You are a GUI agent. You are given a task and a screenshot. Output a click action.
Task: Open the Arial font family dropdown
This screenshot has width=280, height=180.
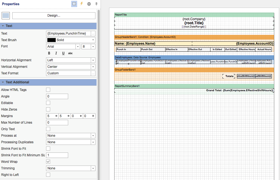tap(77, 47)
